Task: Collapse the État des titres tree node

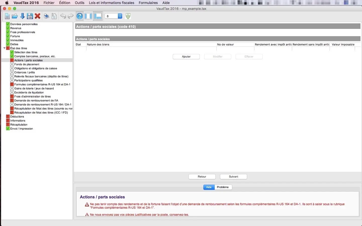Action: click(4, 48)
